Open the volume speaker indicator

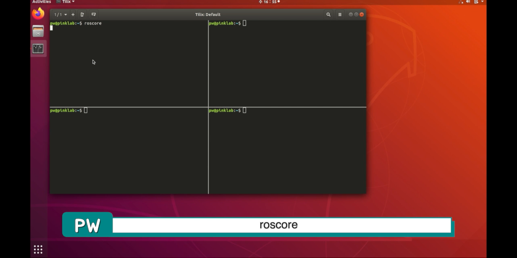click(x=469, y=2)
